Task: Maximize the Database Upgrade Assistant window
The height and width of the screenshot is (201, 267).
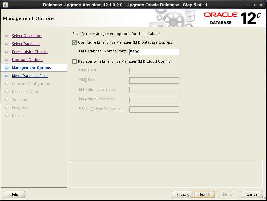Action: pyautogui.click(x=253, y=5)
